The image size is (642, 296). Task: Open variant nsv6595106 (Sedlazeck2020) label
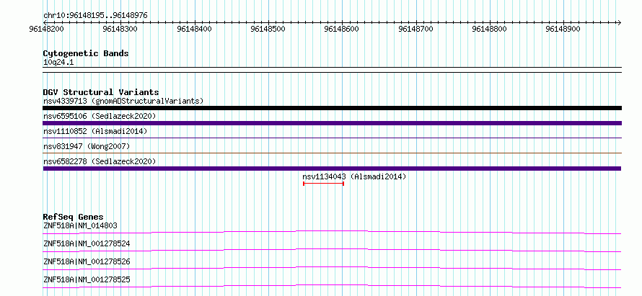(x=100, y=116)
